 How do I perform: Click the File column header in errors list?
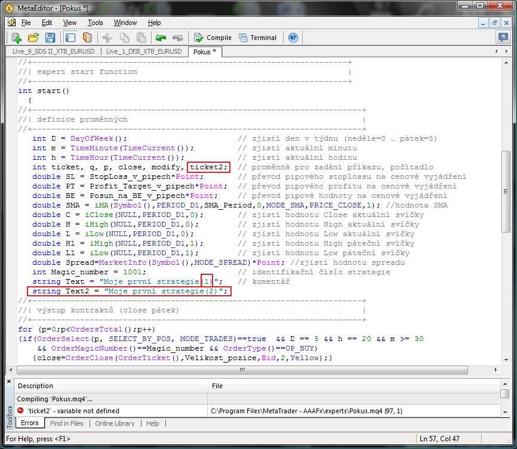[x=354, y=386]
